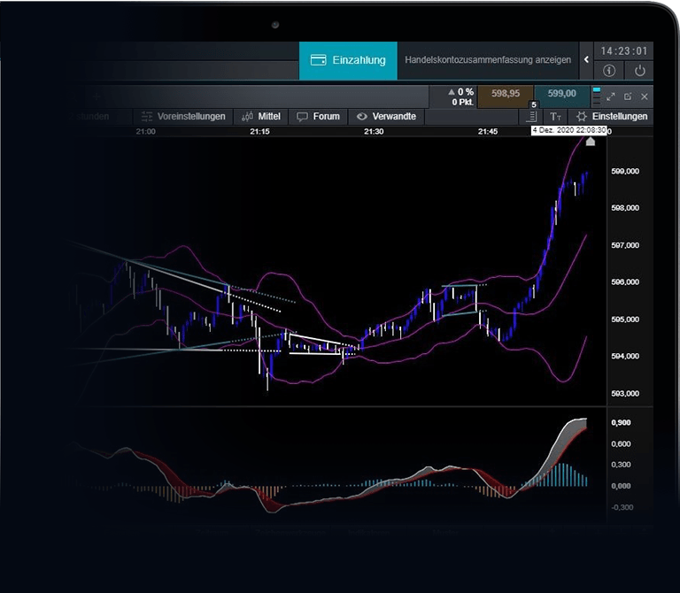
Task: Click the sell price 598,95
Action: coord(506,94)
